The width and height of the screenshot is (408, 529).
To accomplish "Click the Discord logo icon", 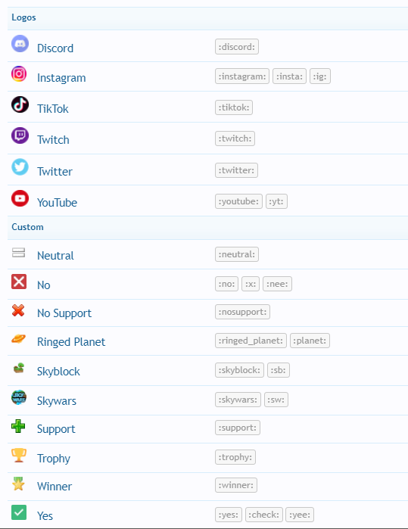I will tap(20, 44).
